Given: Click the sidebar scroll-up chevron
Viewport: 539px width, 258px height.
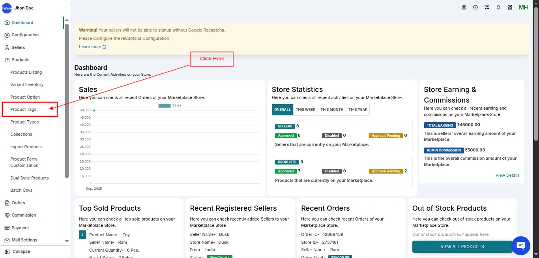Looking at the screenshot, I should (67, 20).
